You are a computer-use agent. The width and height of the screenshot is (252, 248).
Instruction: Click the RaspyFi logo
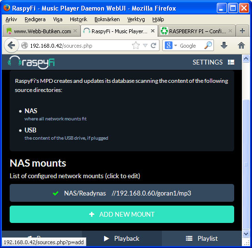pyautogui.click(x=31, y=62)
